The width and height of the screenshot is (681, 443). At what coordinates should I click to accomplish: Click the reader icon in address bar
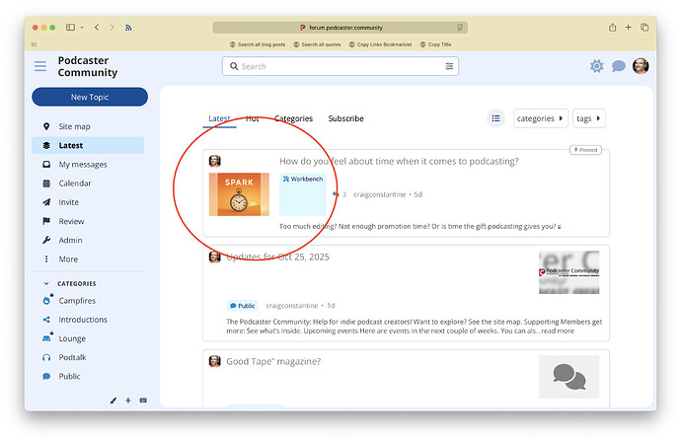tap(460, 28)
